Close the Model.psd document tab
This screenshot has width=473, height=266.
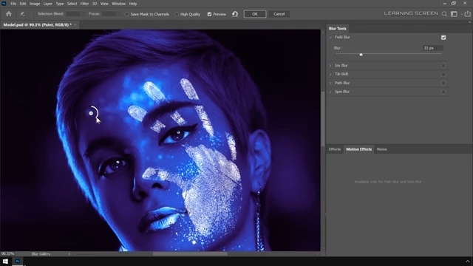(x=75, y=24)
